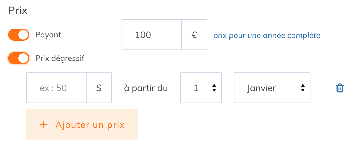Click the Prix dégressif label text

60,59
